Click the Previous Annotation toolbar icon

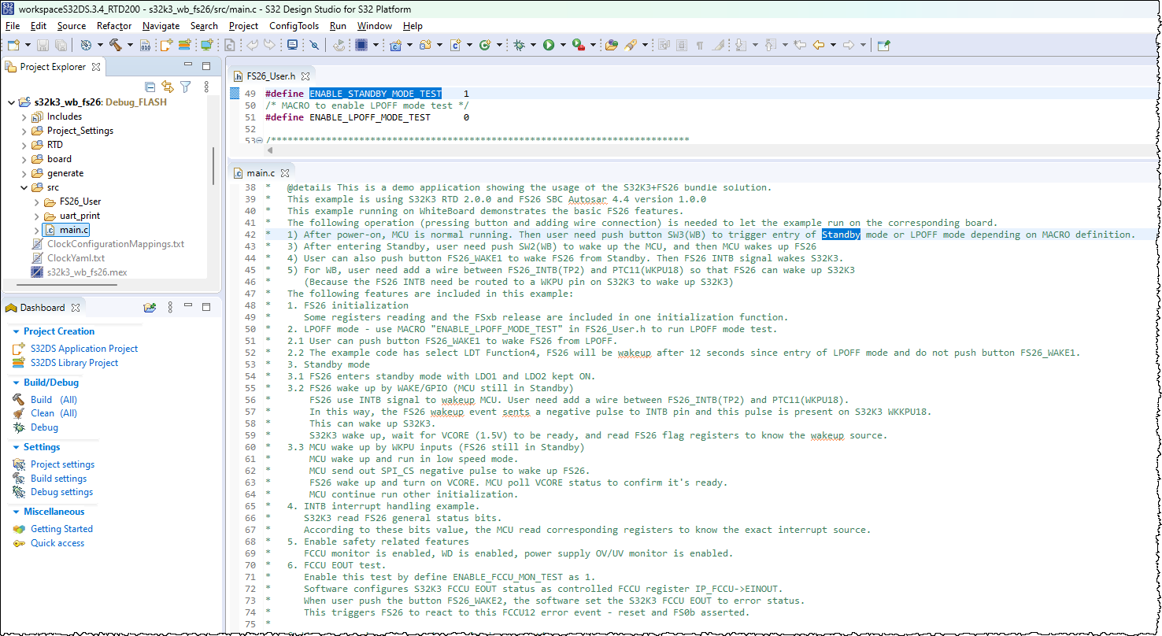point(771,45)
